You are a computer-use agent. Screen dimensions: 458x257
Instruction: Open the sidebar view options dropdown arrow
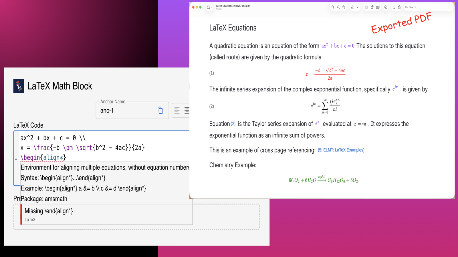click(211, 7)
